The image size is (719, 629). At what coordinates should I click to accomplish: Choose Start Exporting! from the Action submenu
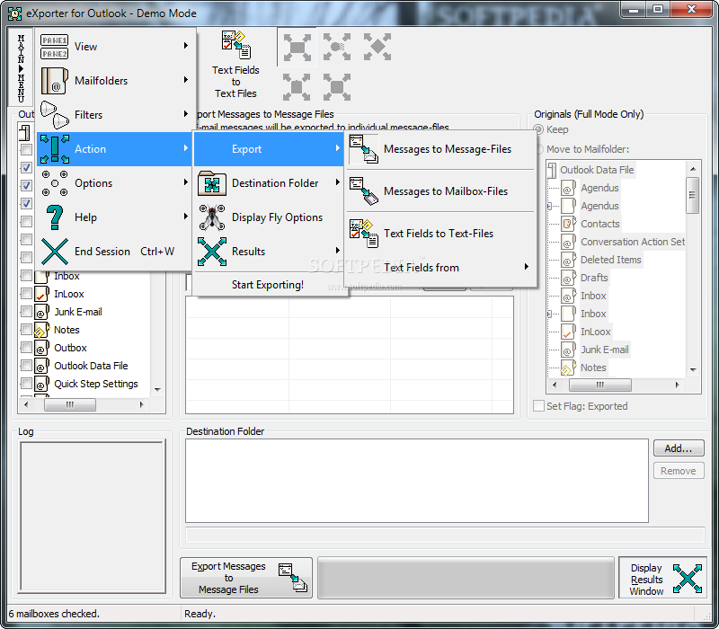(268, 285)
